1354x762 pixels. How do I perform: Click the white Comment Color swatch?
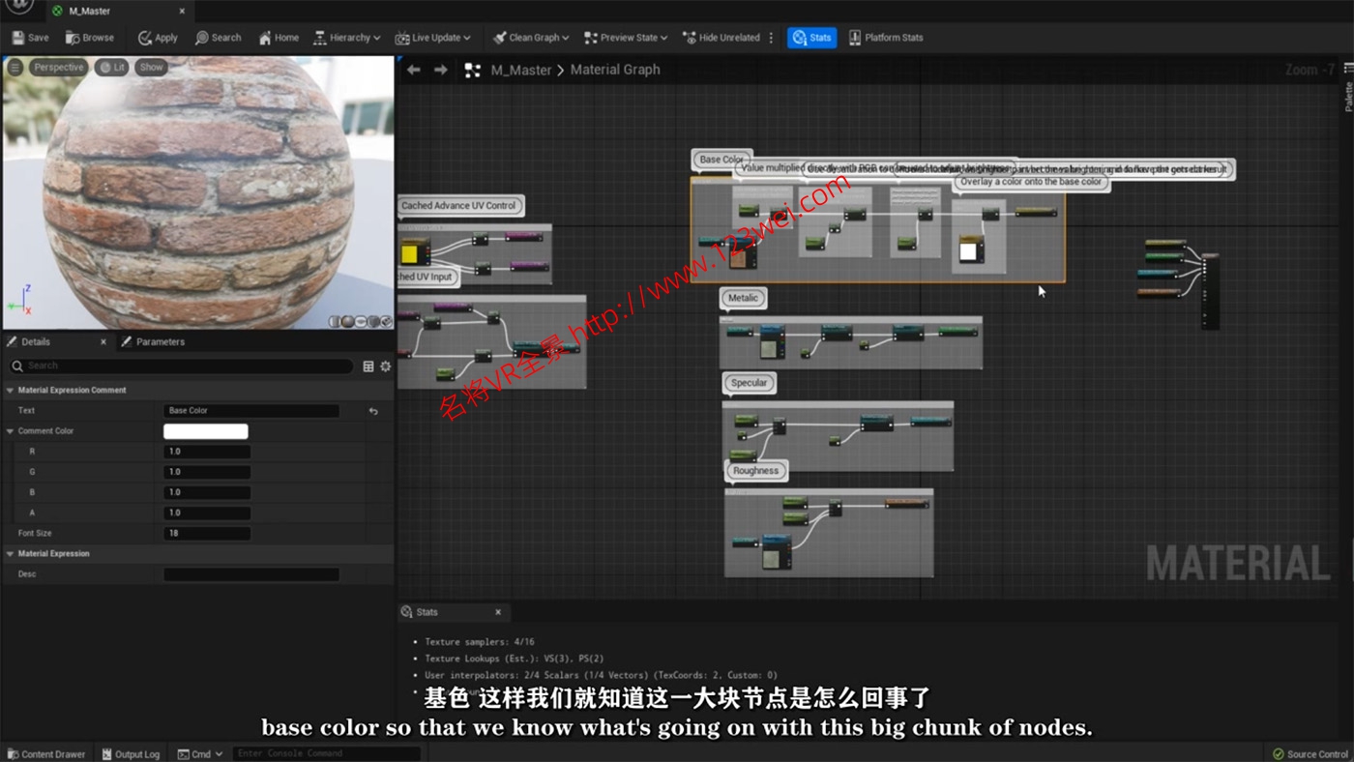coord(205,431)
